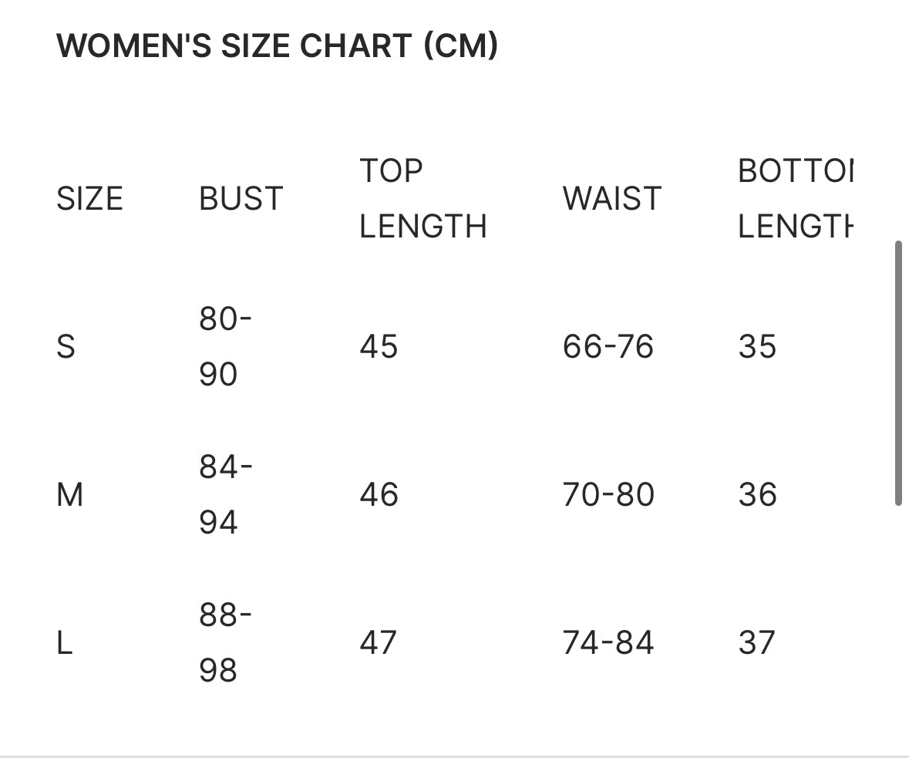
Task: Select the 74-84 waist measurement
Action: (x=608, y=643)
